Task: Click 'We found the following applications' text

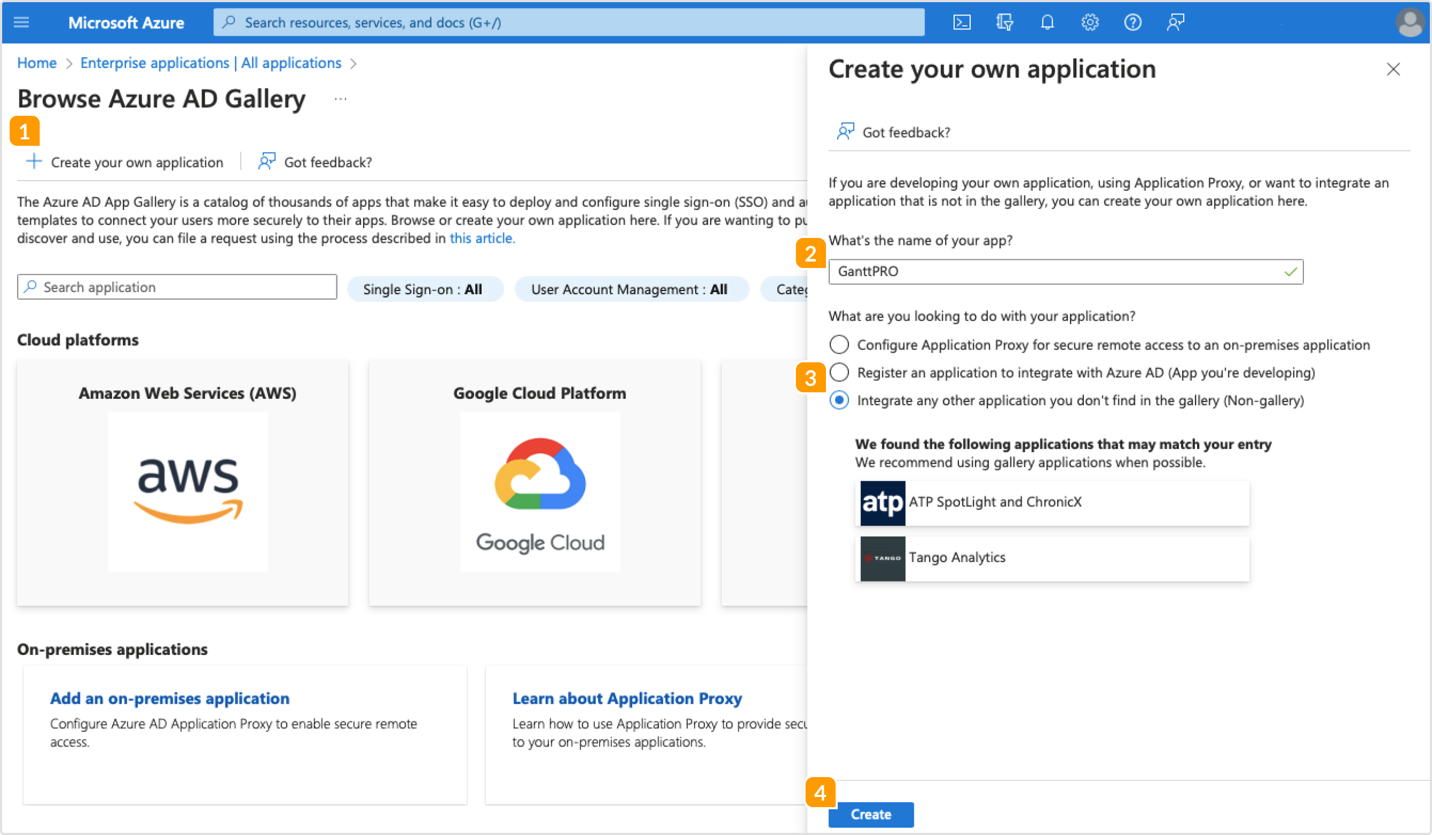Action: coord(1063,444)
